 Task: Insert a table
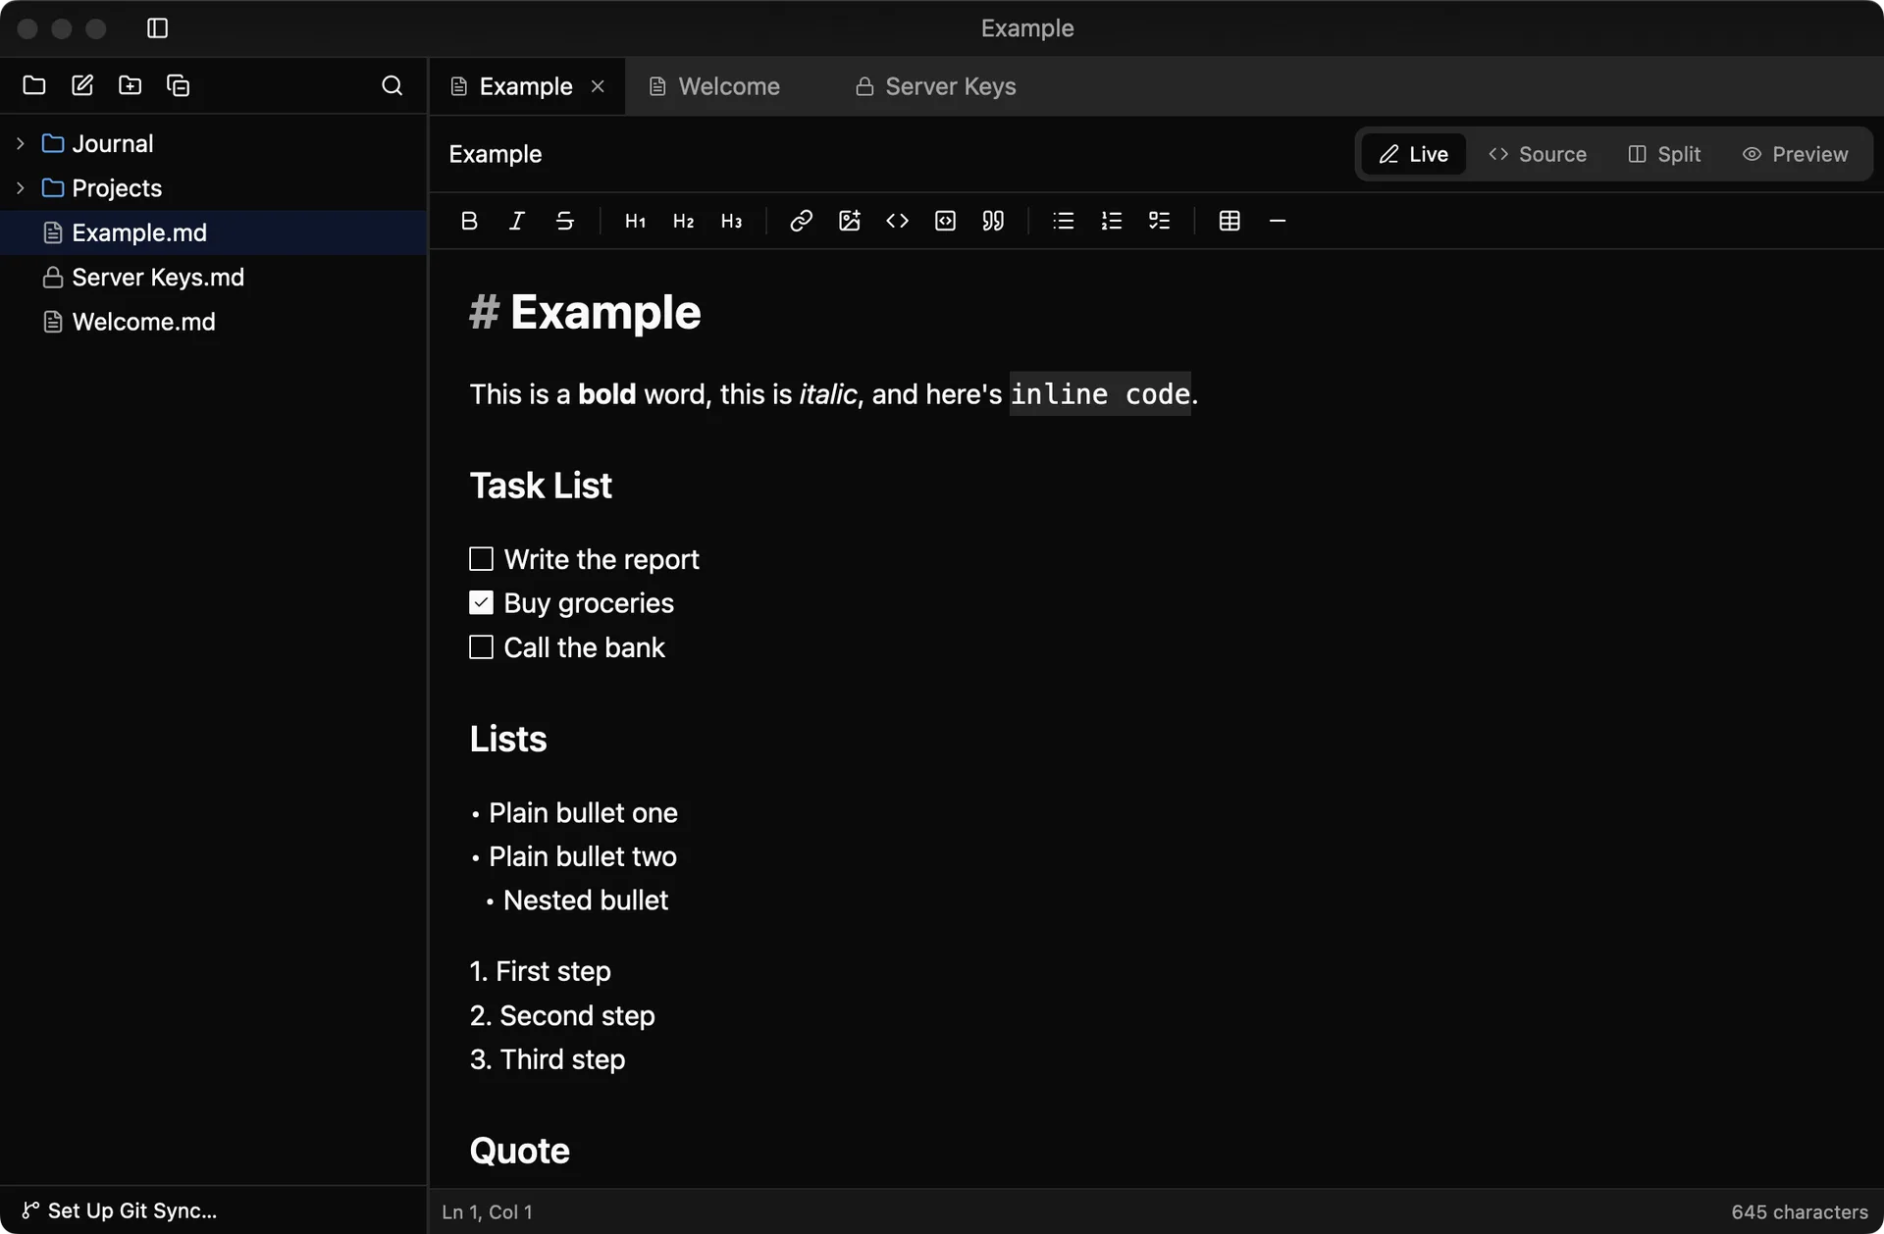click(1229, 221)
